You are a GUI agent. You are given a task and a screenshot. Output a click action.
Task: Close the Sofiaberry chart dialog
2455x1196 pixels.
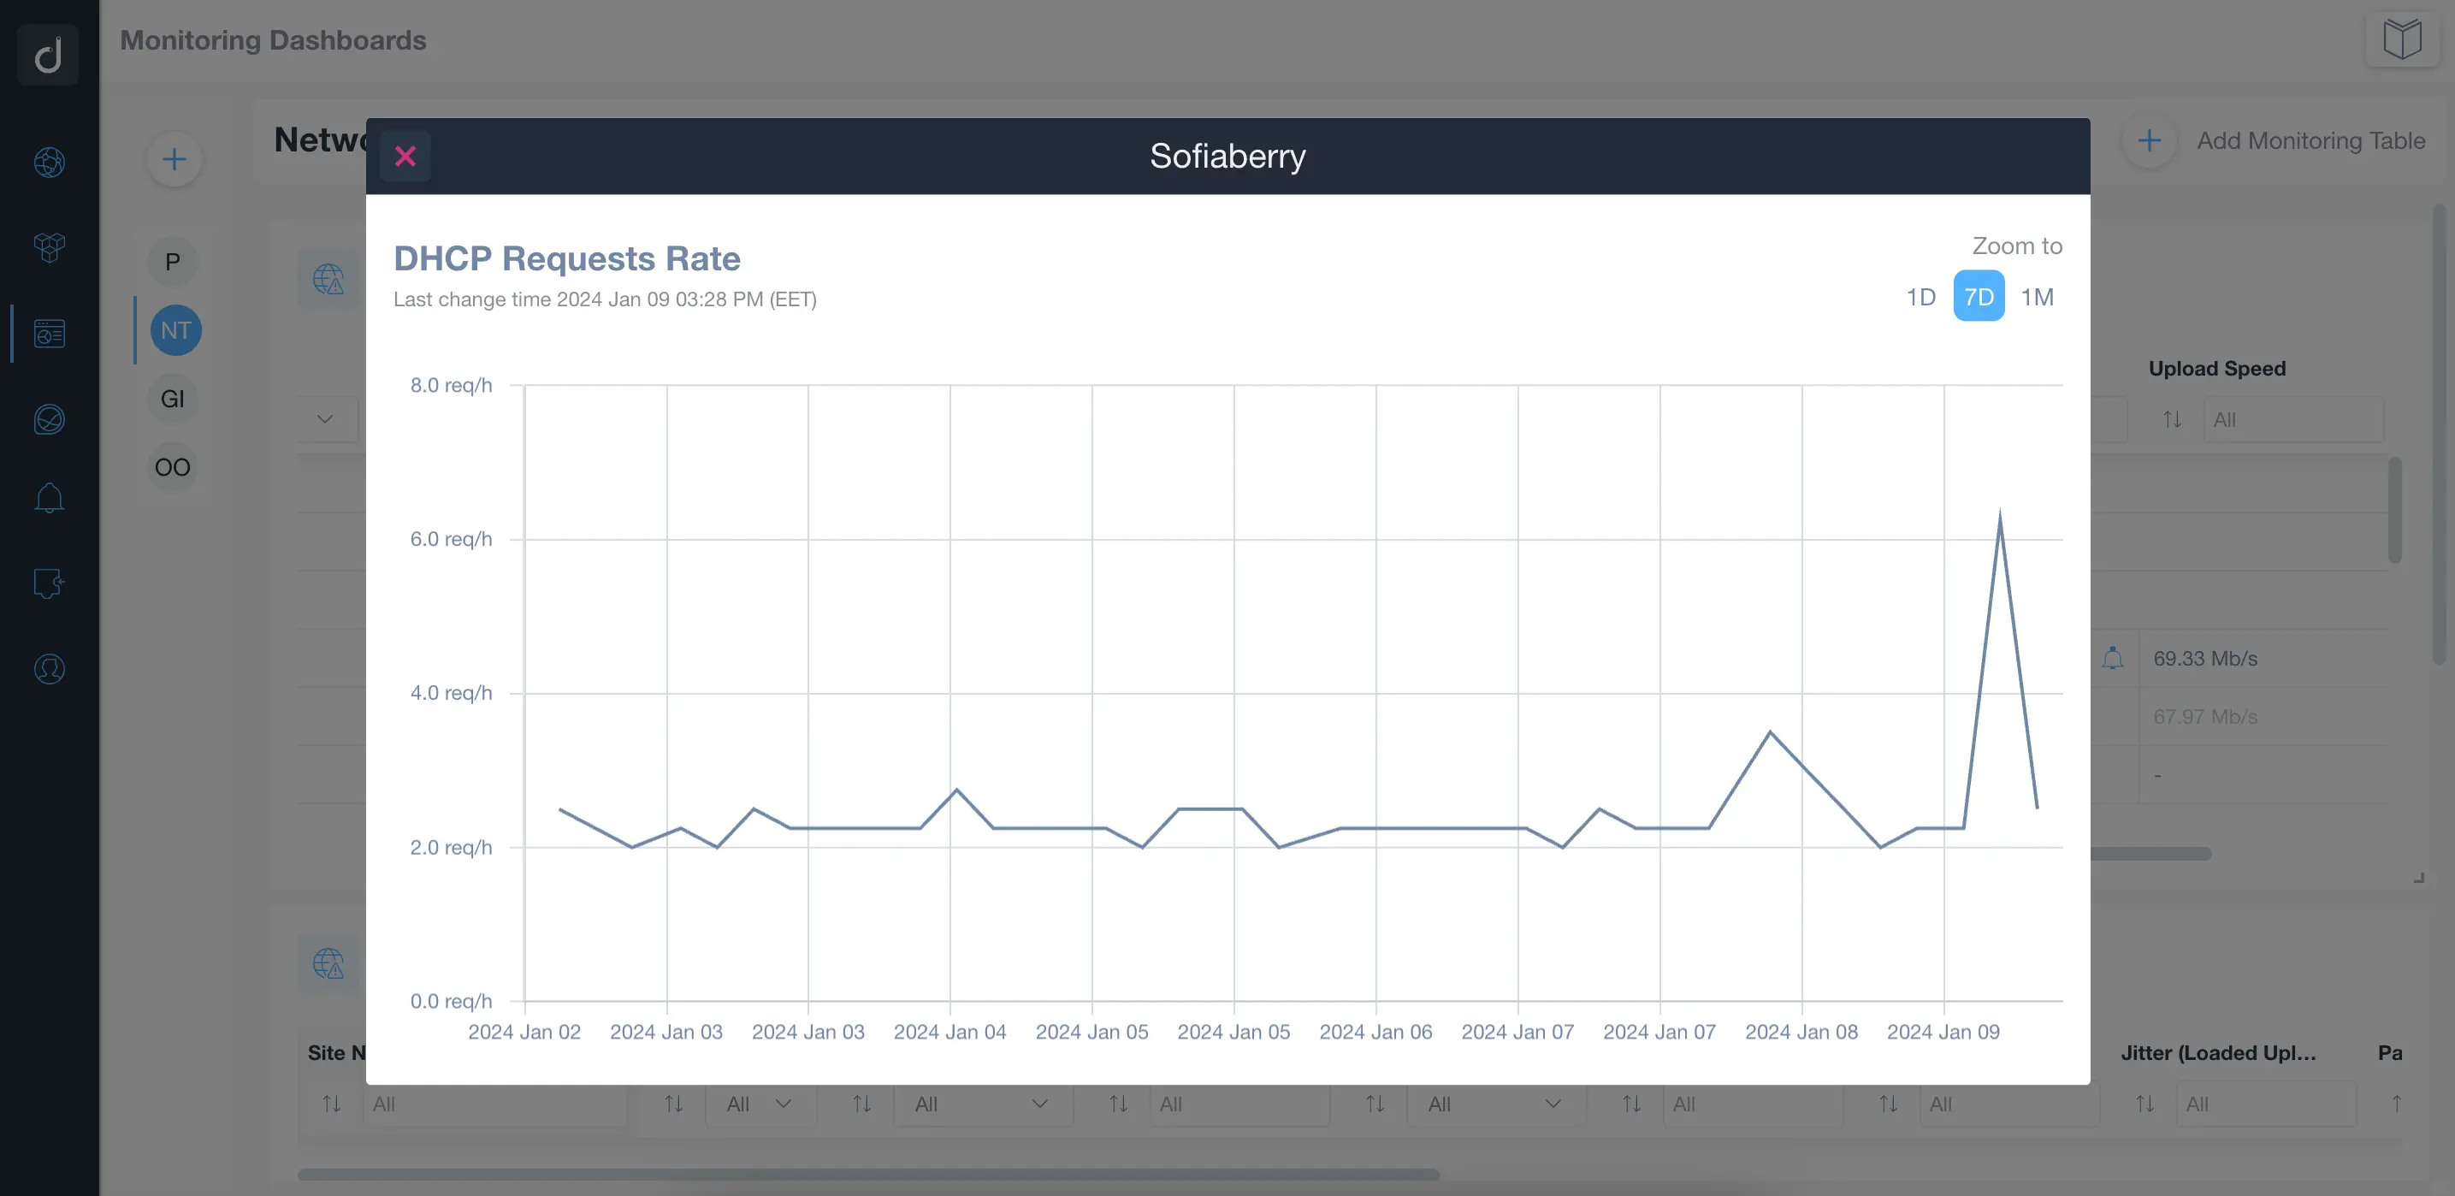405,157
